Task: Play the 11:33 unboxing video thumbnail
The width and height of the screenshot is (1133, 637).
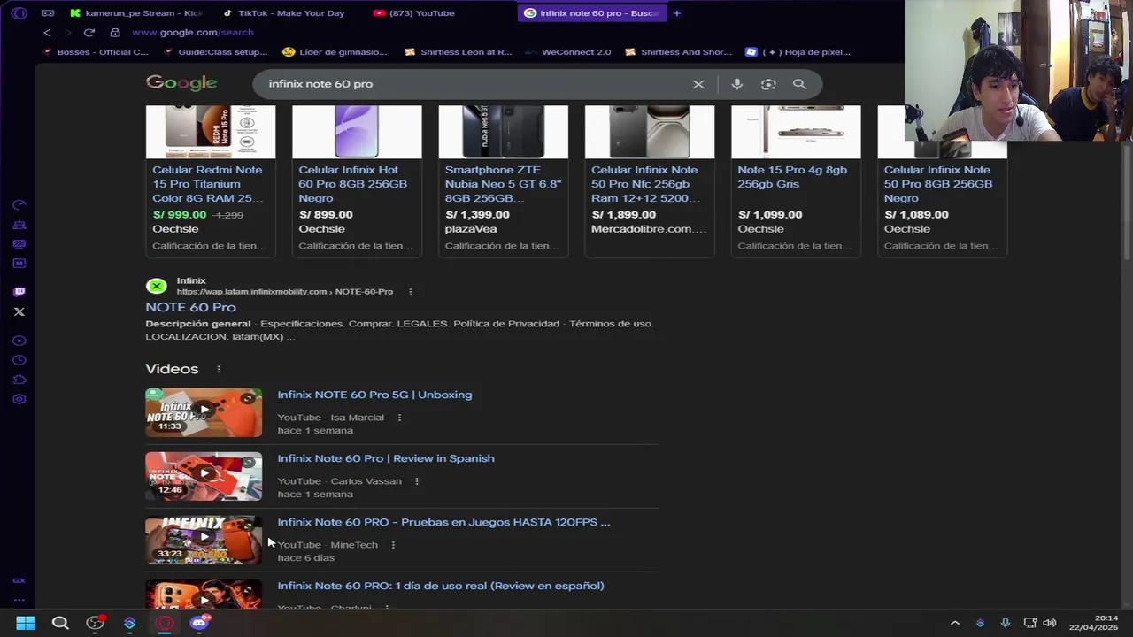Action: [x=204, y=412]
